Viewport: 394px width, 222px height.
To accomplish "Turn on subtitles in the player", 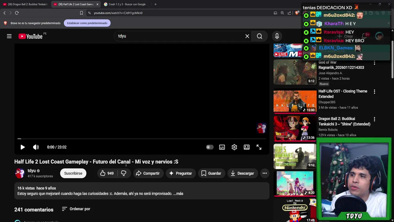I will tap(222, 147).
